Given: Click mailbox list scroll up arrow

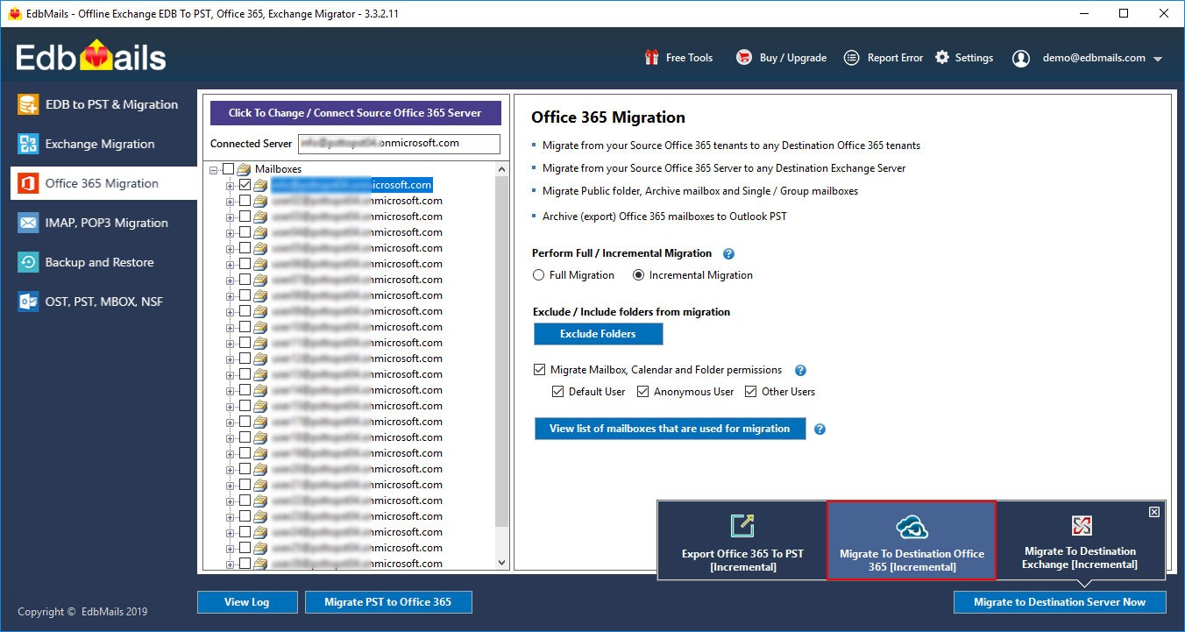Looking at the screenshot, I should pyautogui.click(x=502, y=170).
